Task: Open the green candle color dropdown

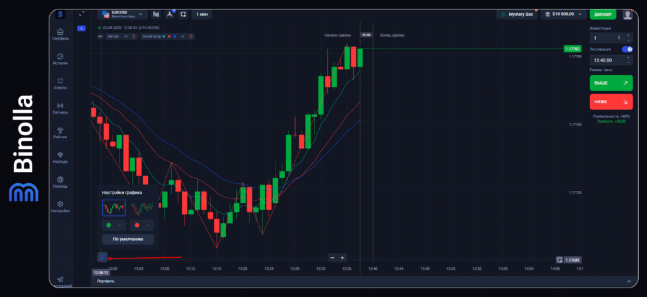Action: (x=114, y=225)
